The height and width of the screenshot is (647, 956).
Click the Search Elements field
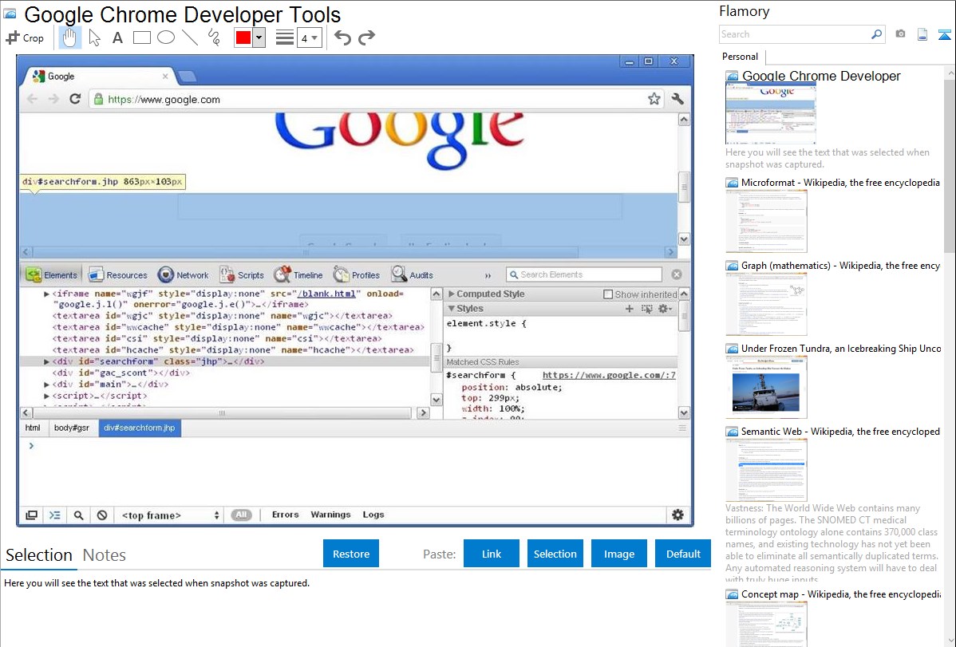(584, 274)
